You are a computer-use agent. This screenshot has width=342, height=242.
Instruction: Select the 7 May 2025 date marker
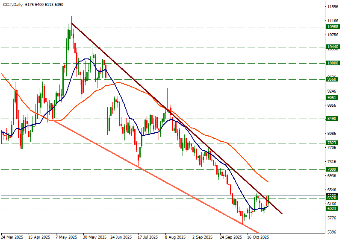click(67, 237)
